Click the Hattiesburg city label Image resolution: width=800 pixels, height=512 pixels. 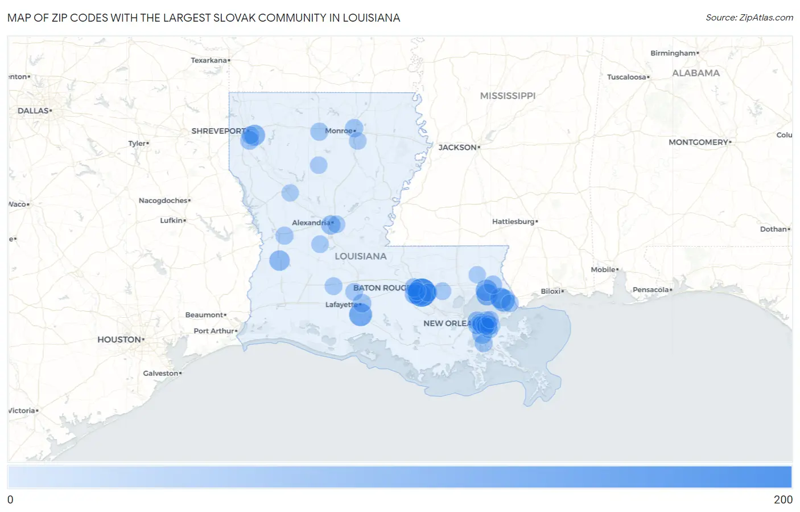point(514,221)
